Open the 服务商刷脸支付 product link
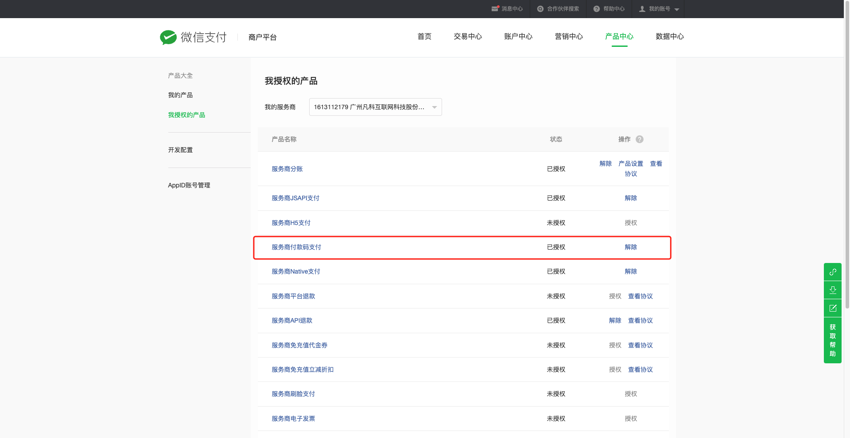The image size is (850, 438). pyautogui.click(x=293, y=394)
